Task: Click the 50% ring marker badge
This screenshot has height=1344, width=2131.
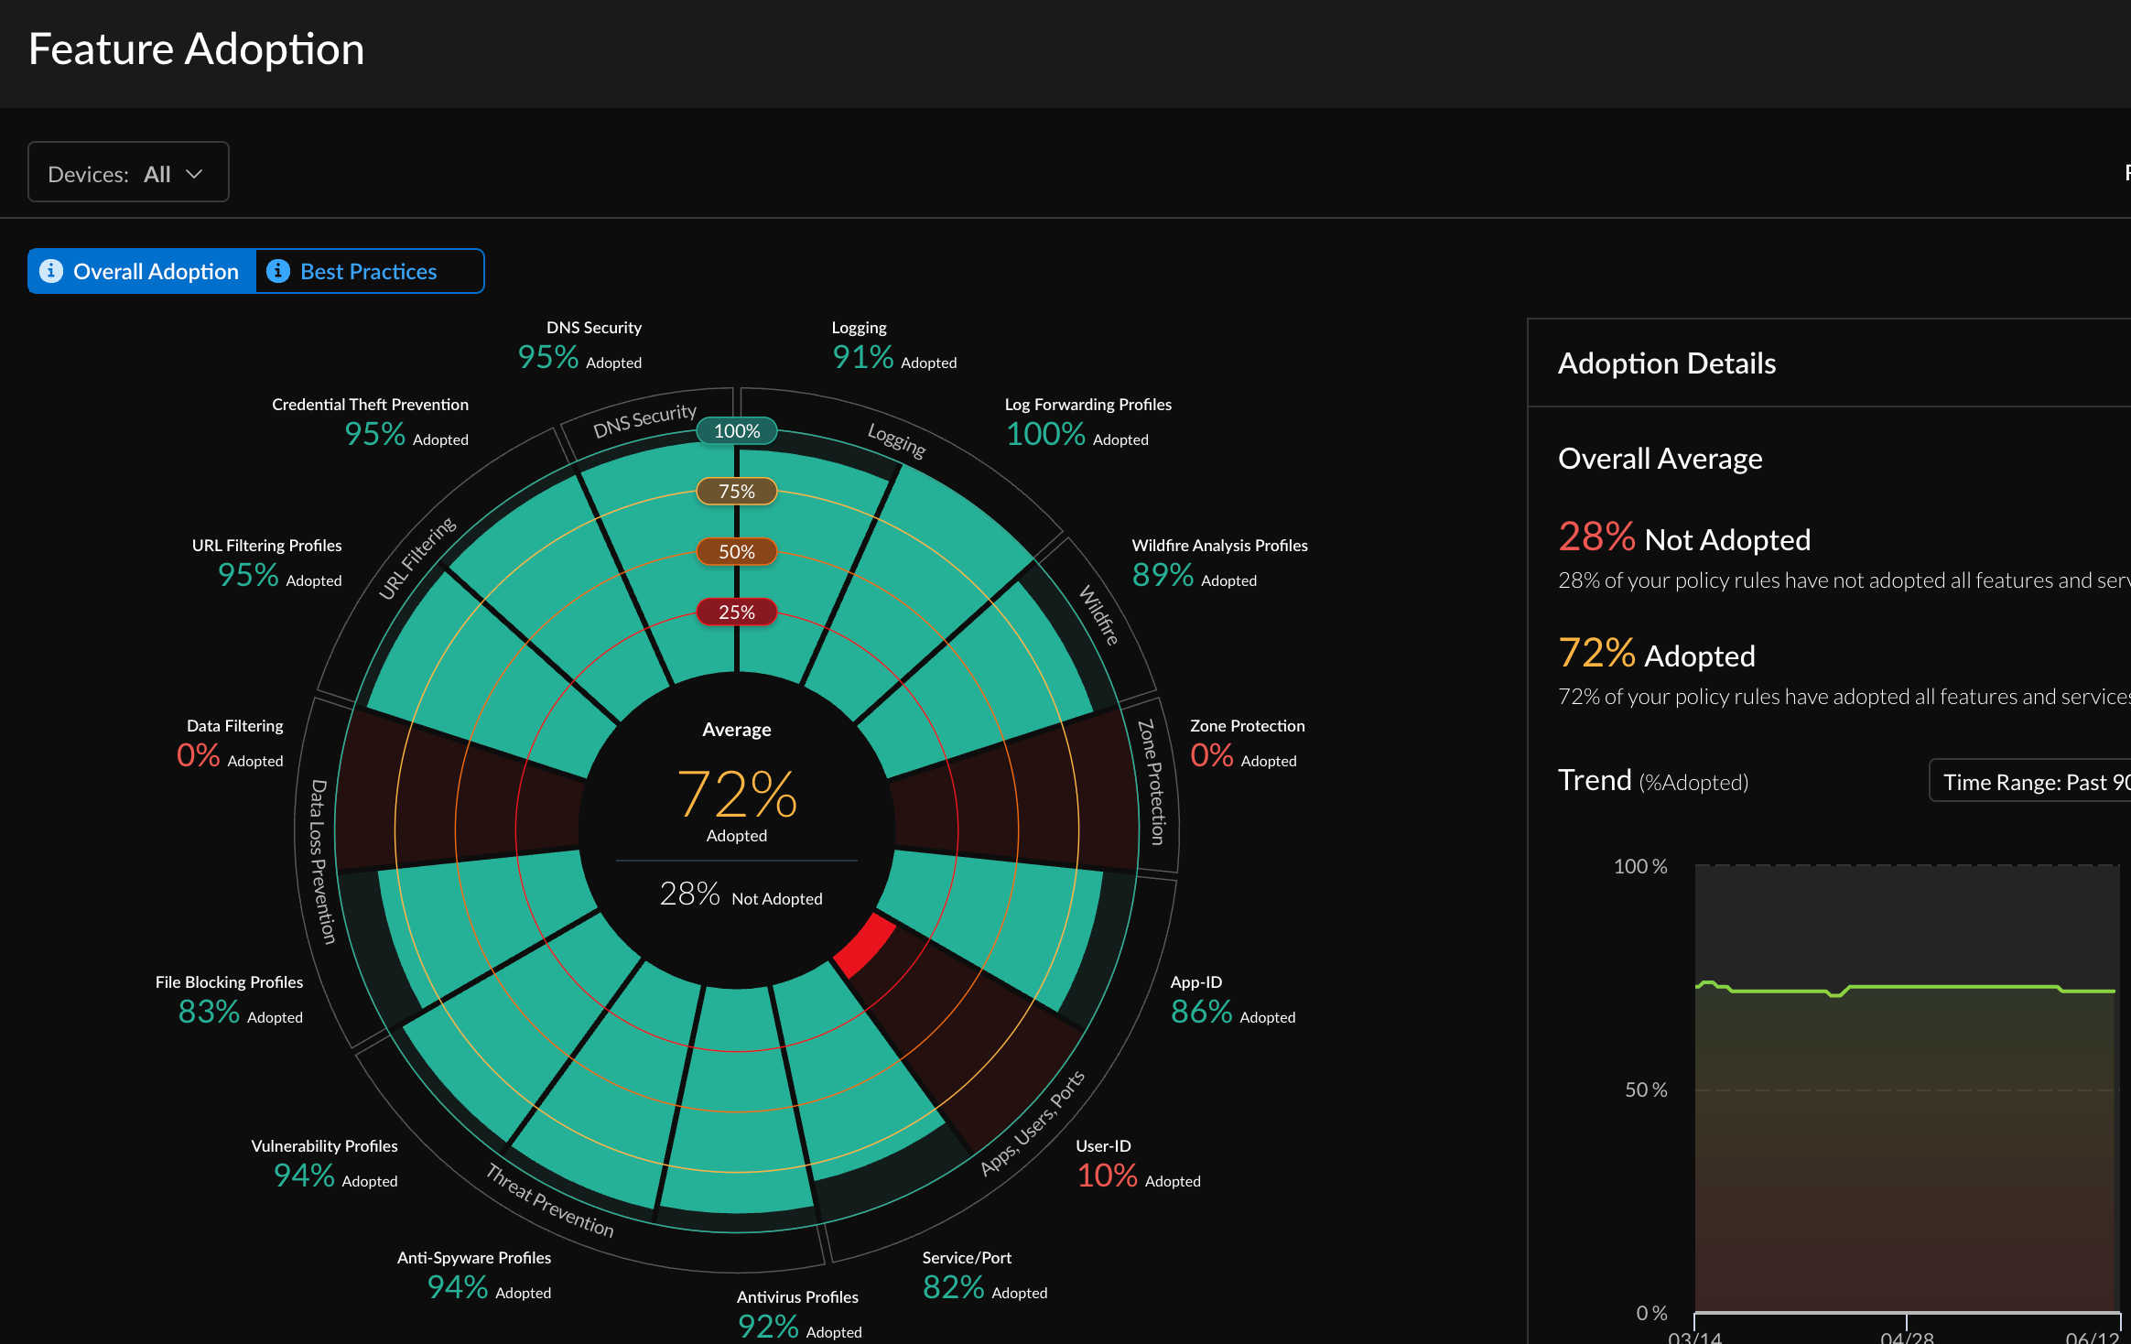Action: point(736,551)
